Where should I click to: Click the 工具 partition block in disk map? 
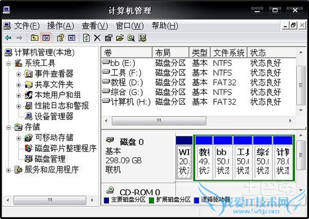coord(243,158)
